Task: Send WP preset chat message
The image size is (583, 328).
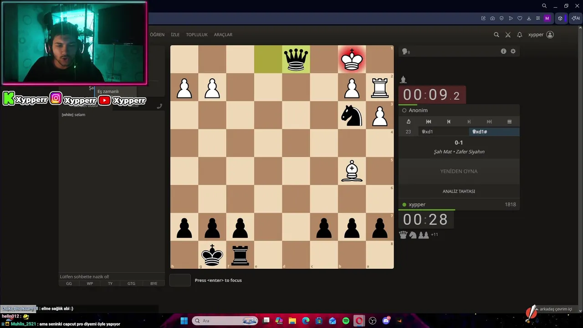Action: click(x=90, y=283)
